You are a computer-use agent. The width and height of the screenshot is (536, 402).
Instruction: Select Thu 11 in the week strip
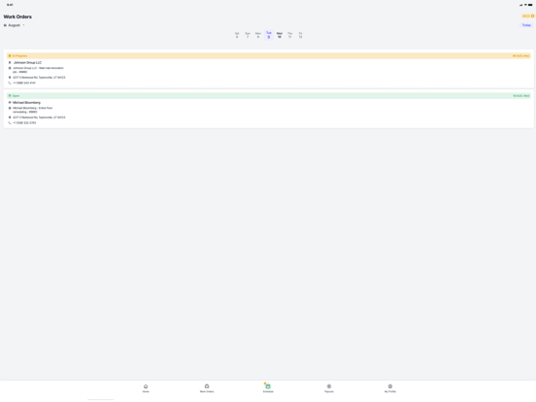pos(290,35)
